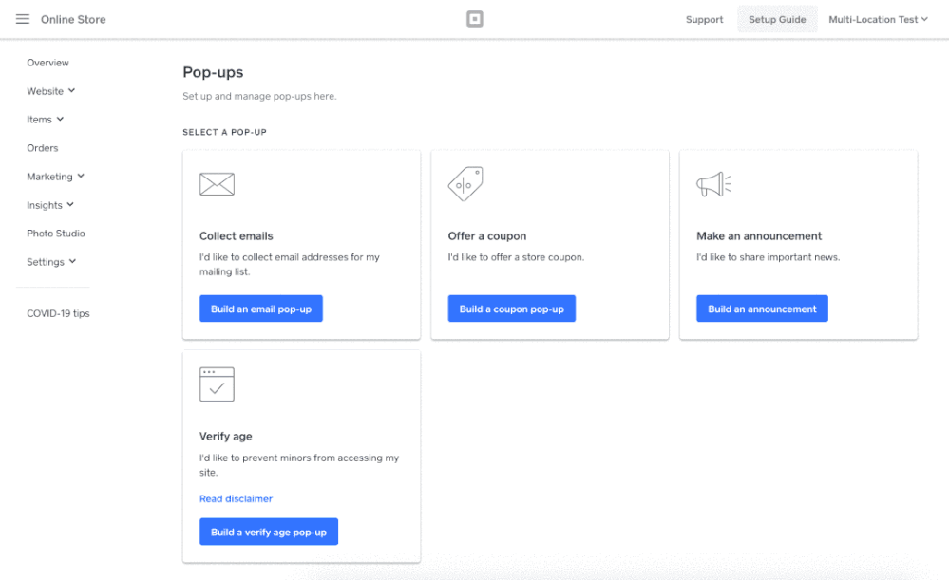Go to Overview in the sidebar
Image resolution: width=949 pixels, height=580 pixels.
coord(47,63)
